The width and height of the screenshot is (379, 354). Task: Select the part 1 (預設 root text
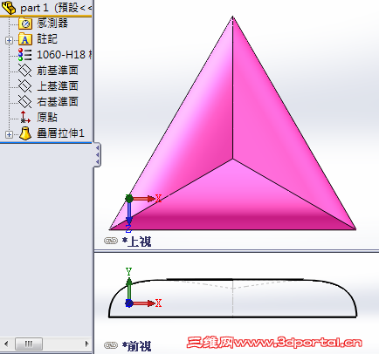[x=56, y=8]
